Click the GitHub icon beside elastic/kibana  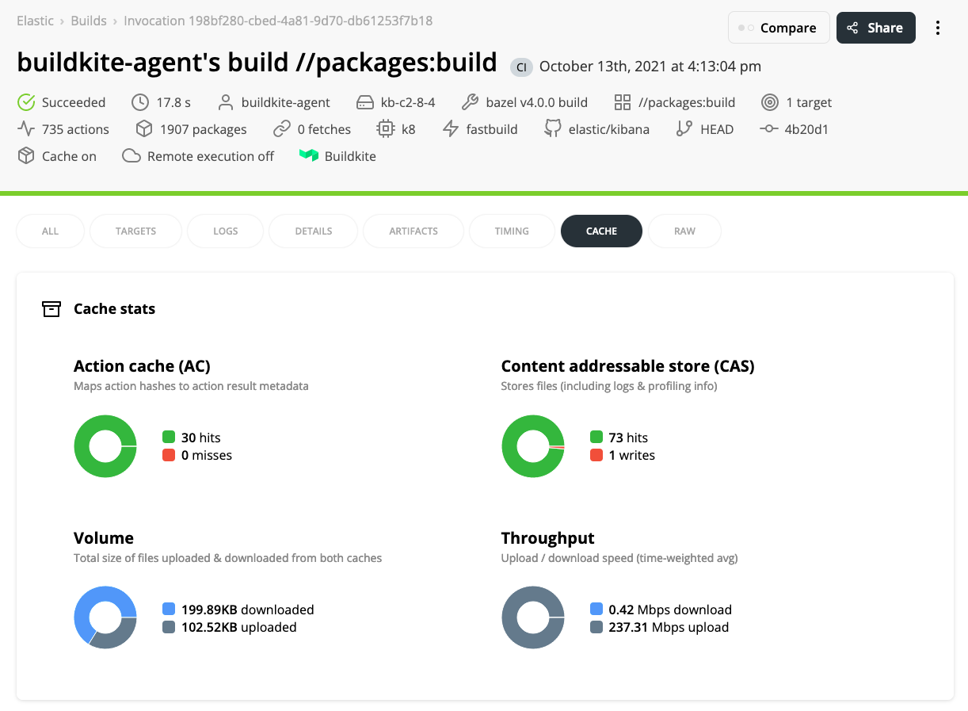coord(552,129)
